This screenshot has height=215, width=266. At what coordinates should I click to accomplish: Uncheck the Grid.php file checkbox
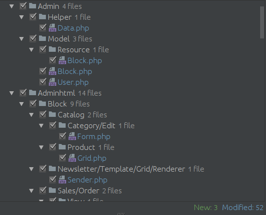click(x=62, y=158)
